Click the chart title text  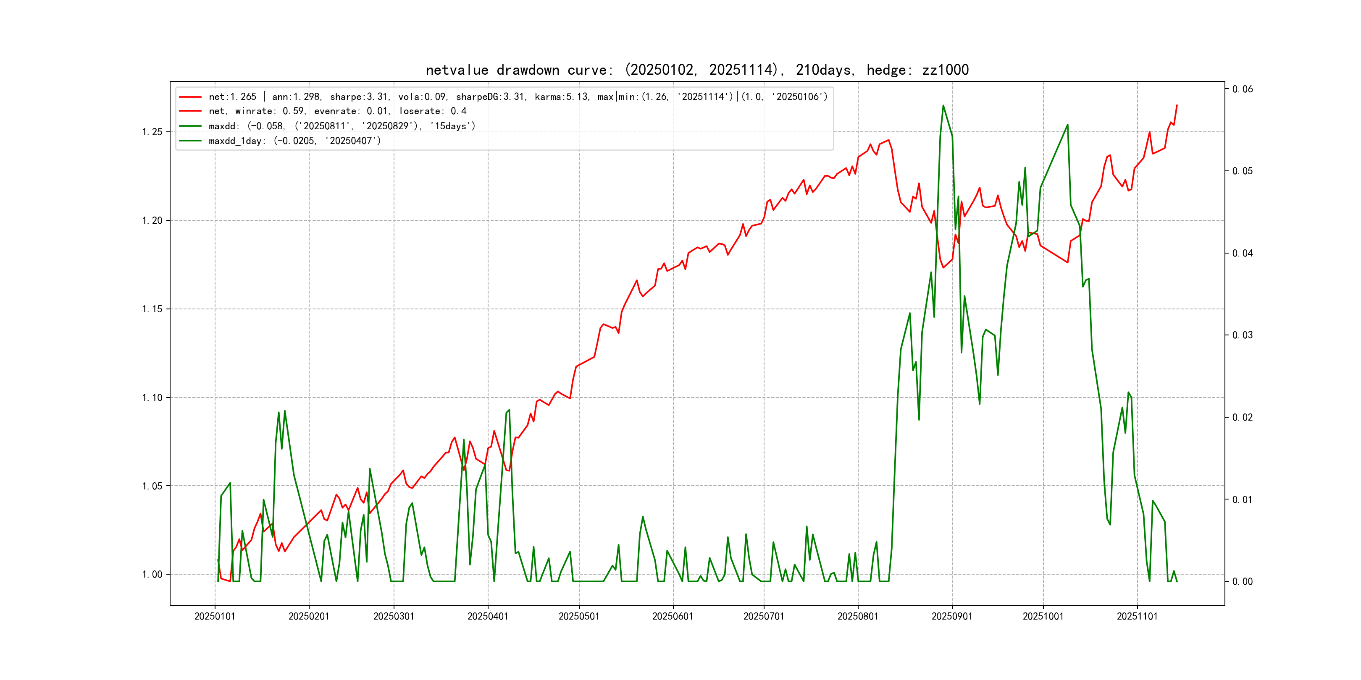[697, 70]
